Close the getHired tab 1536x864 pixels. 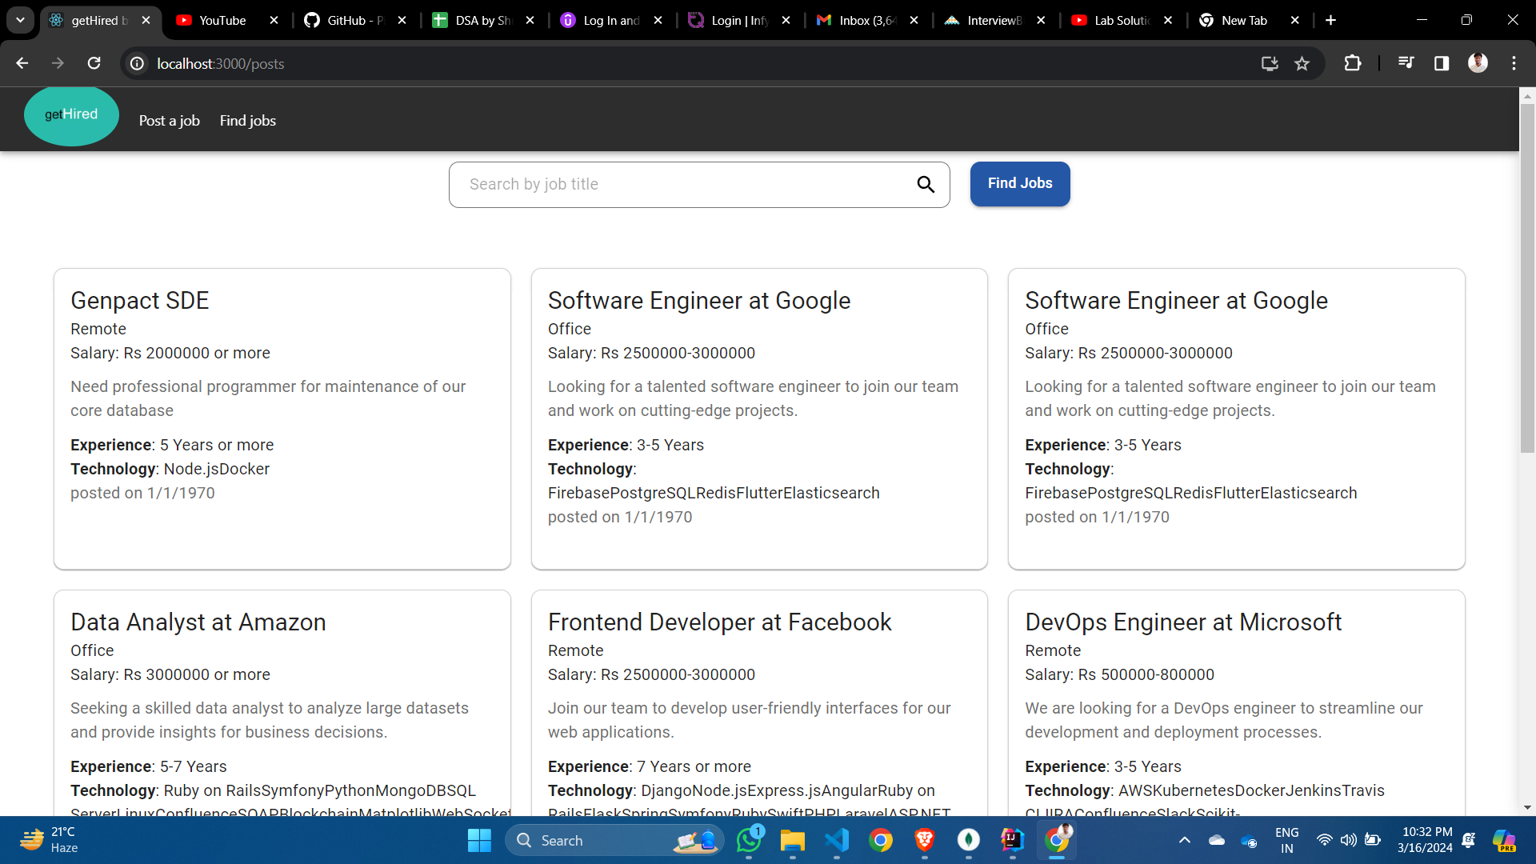(x=146, y=21)
